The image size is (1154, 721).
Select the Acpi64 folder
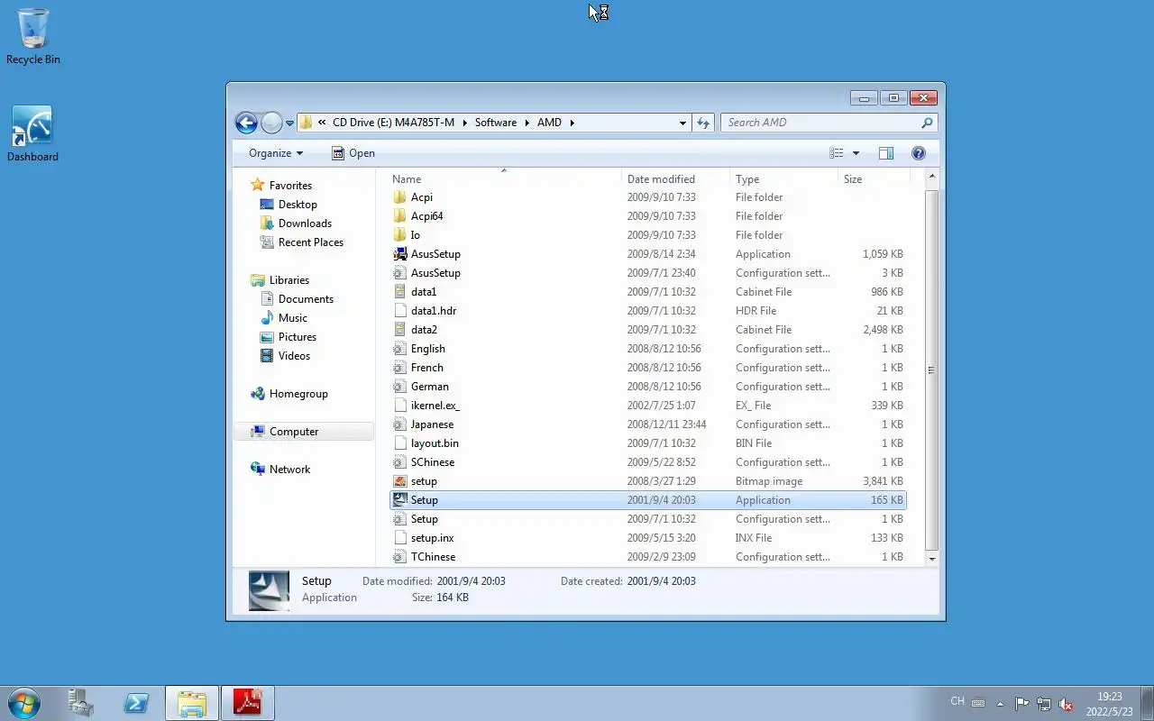click(648, 216)
